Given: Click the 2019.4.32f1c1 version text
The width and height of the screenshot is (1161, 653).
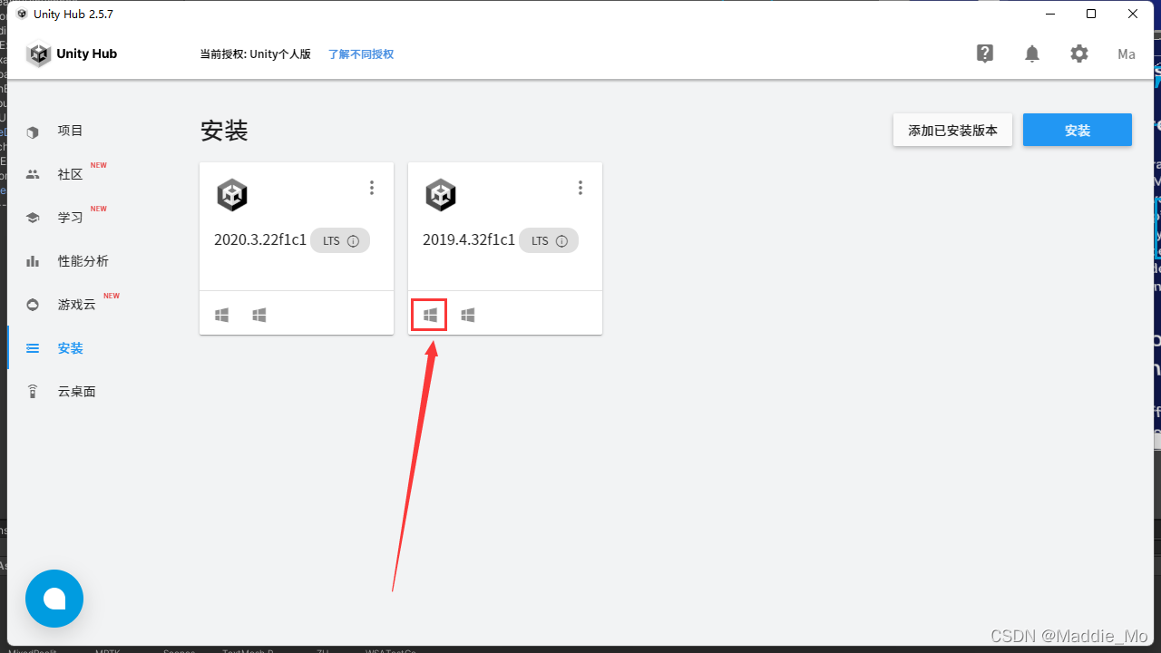Looking at the screenshot, I should point(469,240).
